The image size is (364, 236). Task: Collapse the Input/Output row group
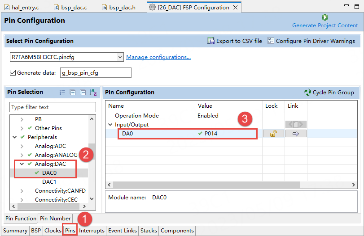(111, 125)
